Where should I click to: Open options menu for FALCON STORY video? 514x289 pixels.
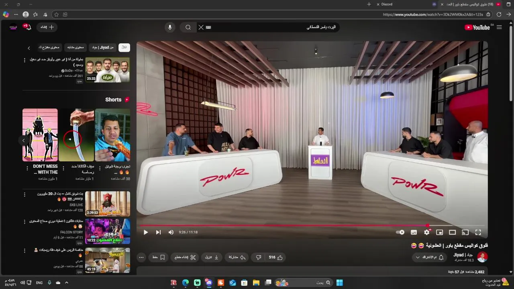click(x=24, y=222)
